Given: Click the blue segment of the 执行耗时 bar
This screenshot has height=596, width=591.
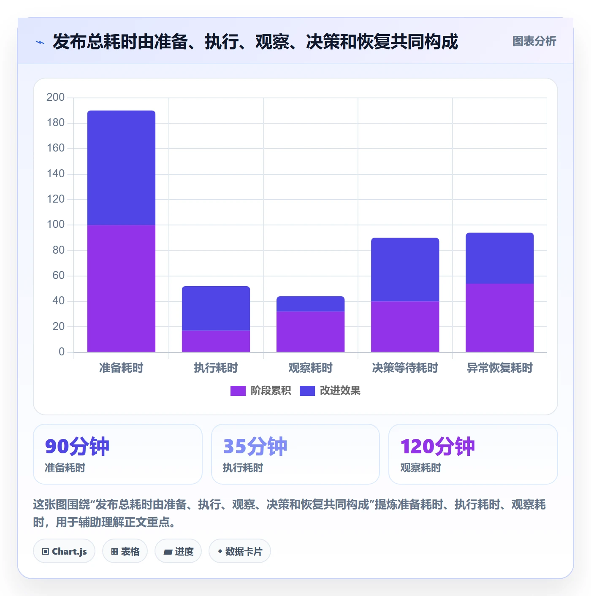Looking at the screenshot, I should coord(216,308).
